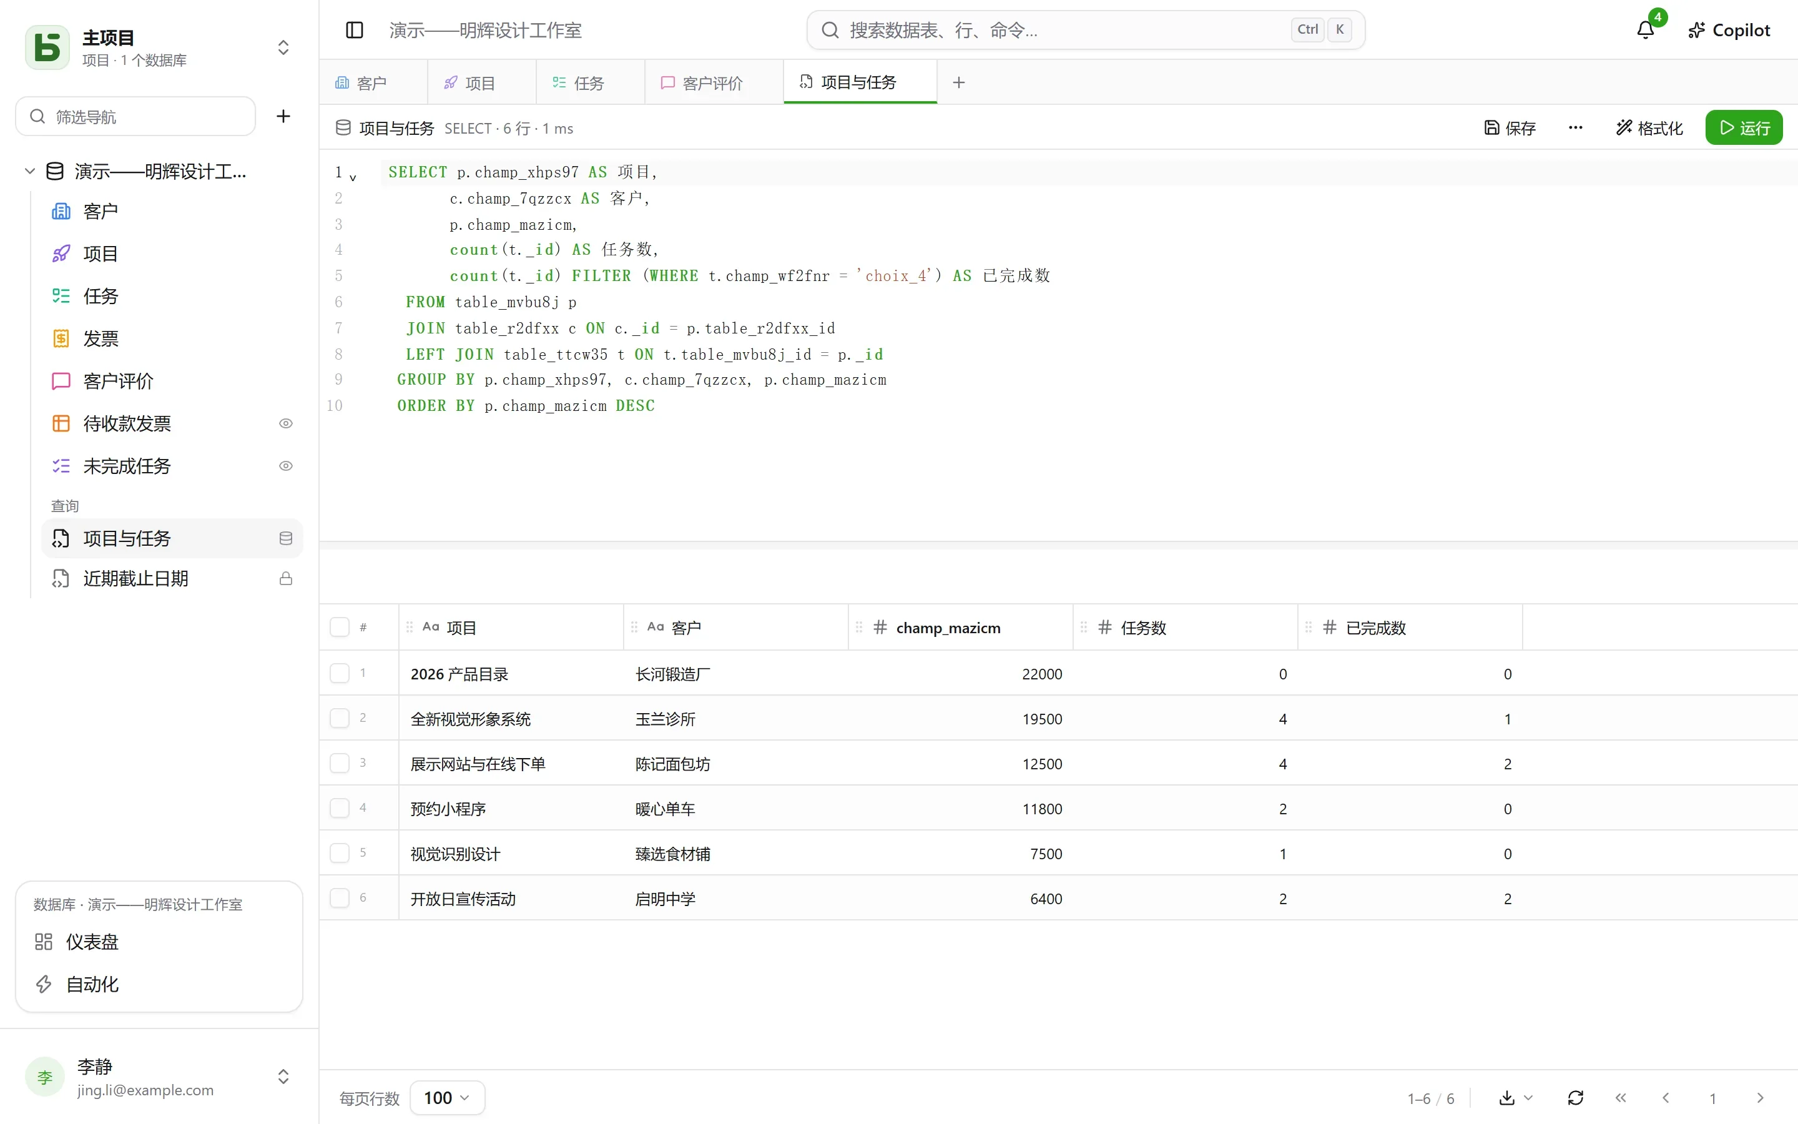Open 仪表盘 dashboard
Screen dimensions: 1798x1124
pyautogui.click(x=159, y=942)
